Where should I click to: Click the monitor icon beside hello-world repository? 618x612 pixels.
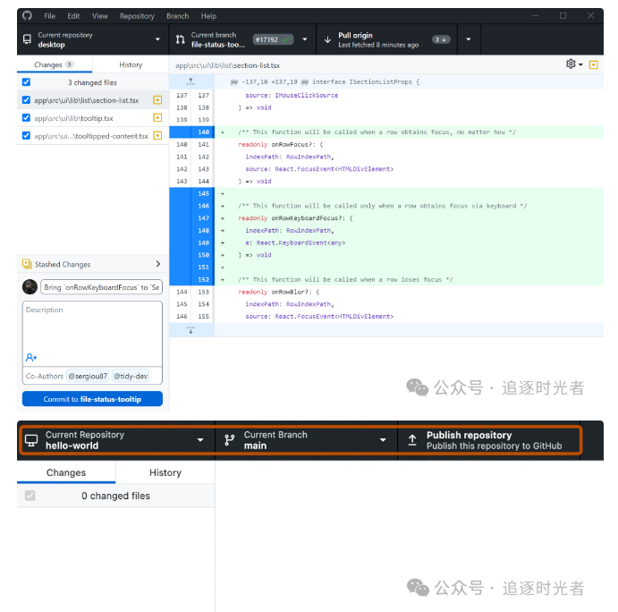31,440
